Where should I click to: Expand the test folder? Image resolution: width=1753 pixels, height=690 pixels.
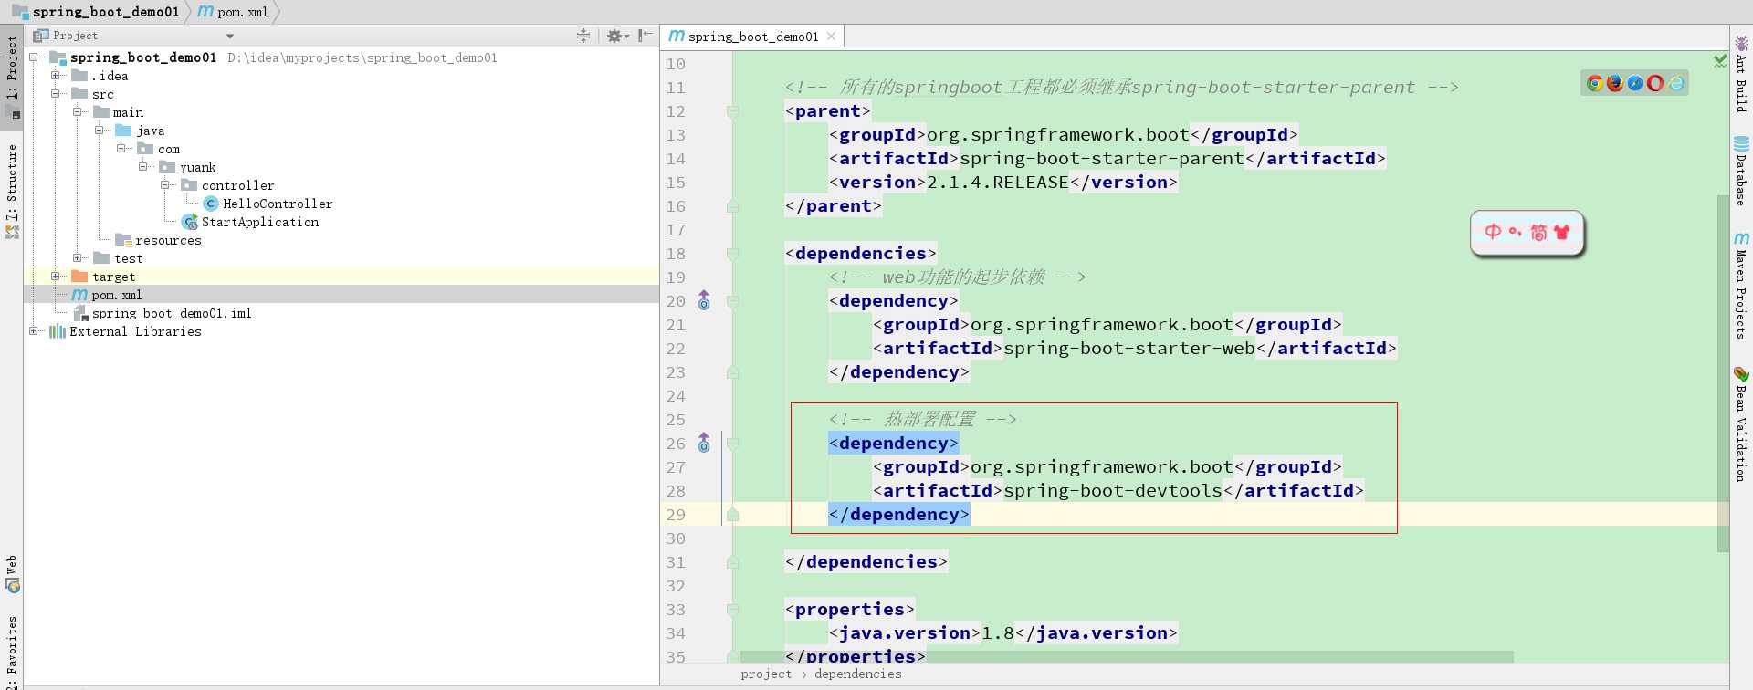[78, 258]
